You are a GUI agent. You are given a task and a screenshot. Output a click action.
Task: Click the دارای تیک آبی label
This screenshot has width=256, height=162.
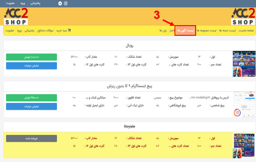(135, 106)
